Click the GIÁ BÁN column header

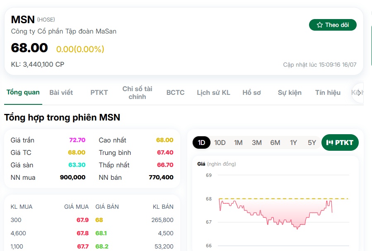point(107,207)
